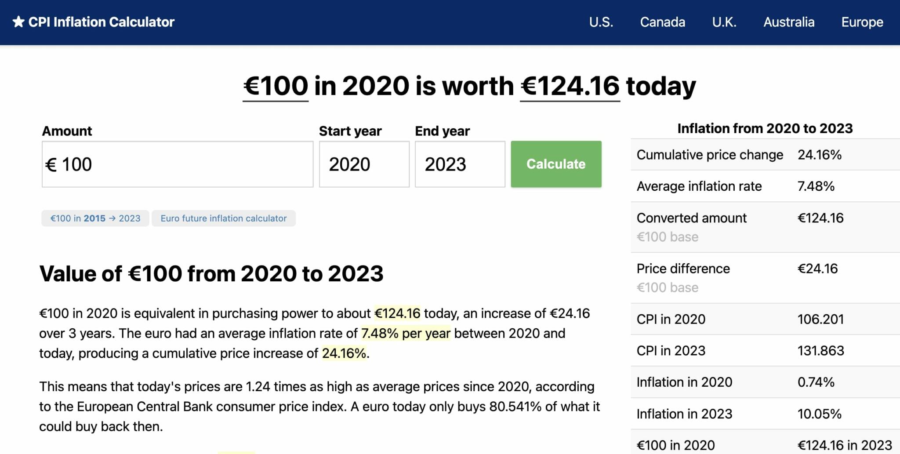The width and height of the screenshot is (900, 454).
Task: Click the star icon in the header
Action: 19,22
